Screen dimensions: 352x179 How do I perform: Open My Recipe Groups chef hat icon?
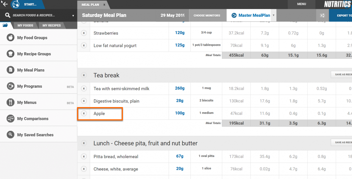tap(11, 54)
